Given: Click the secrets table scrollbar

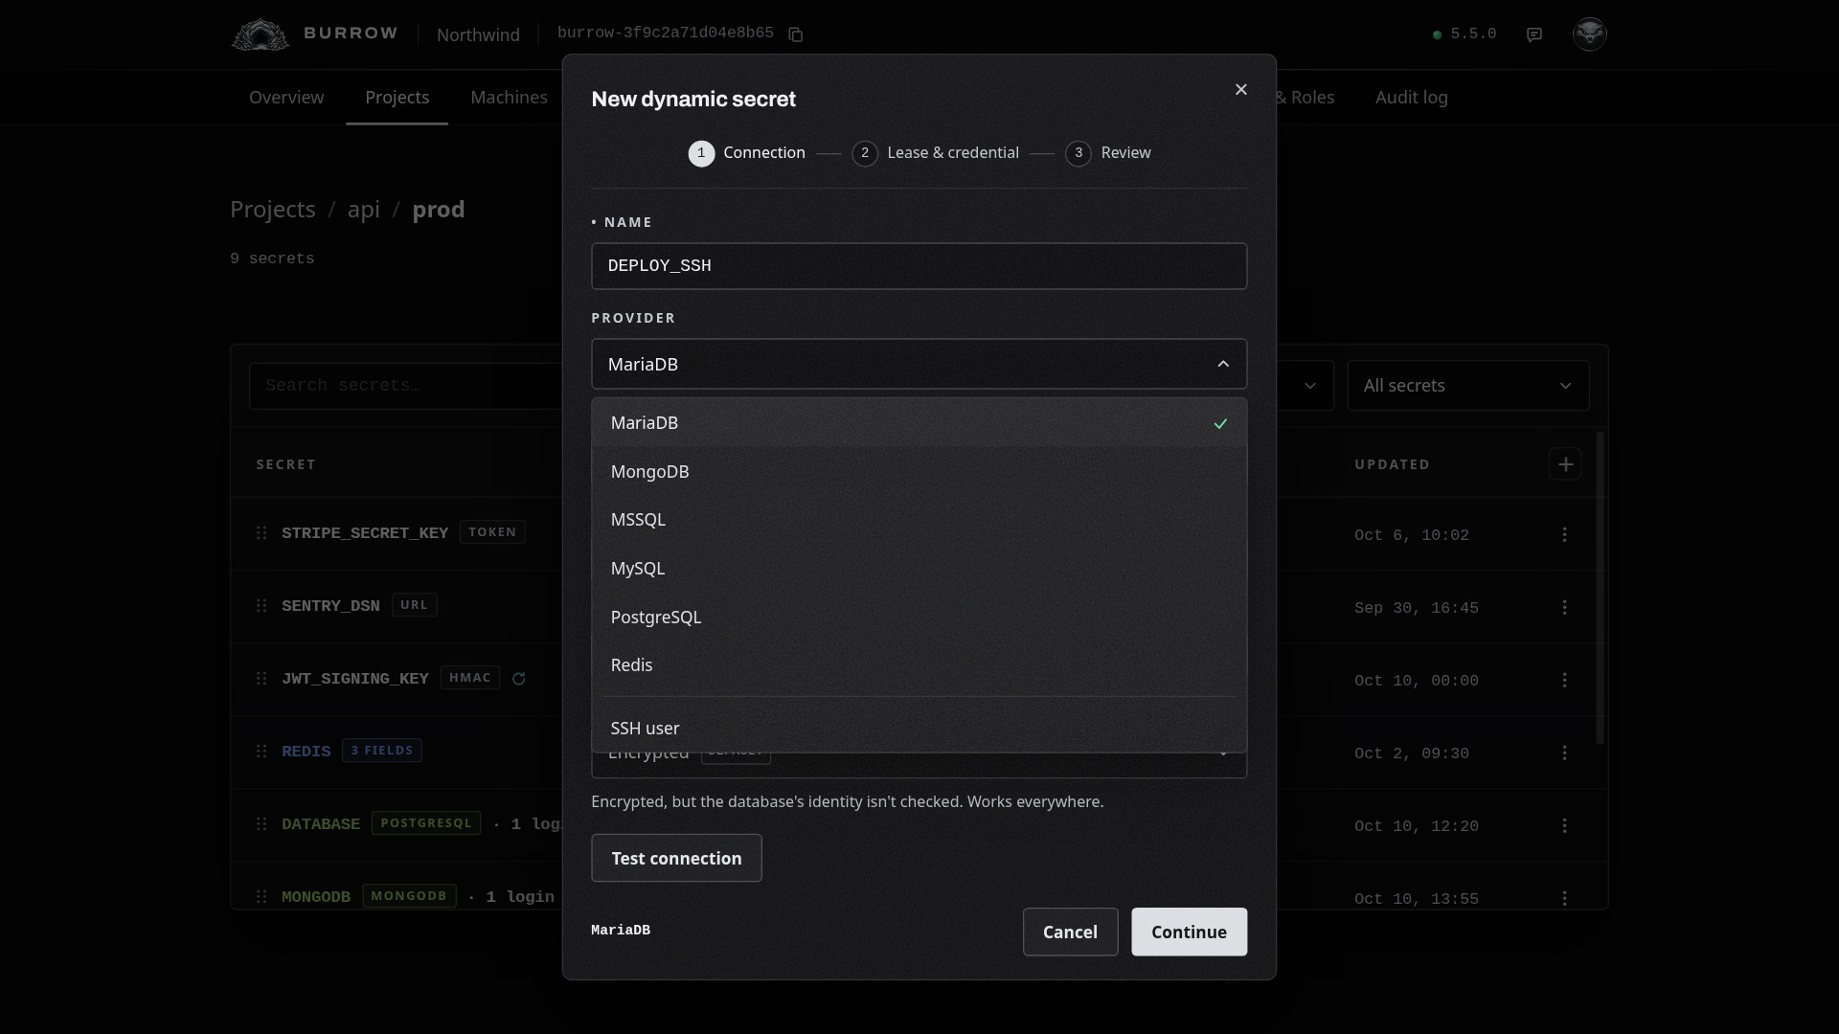Looking at the screenshot, I should click(1599, 587).
